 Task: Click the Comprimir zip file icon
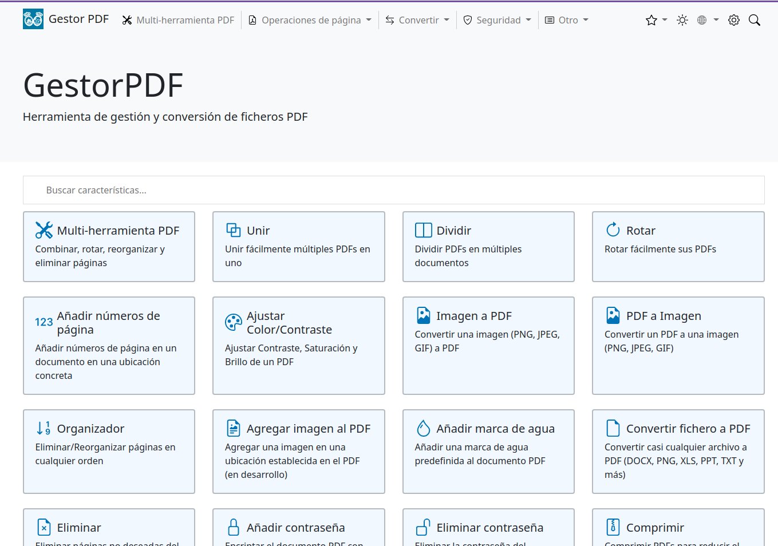[613, 527]
